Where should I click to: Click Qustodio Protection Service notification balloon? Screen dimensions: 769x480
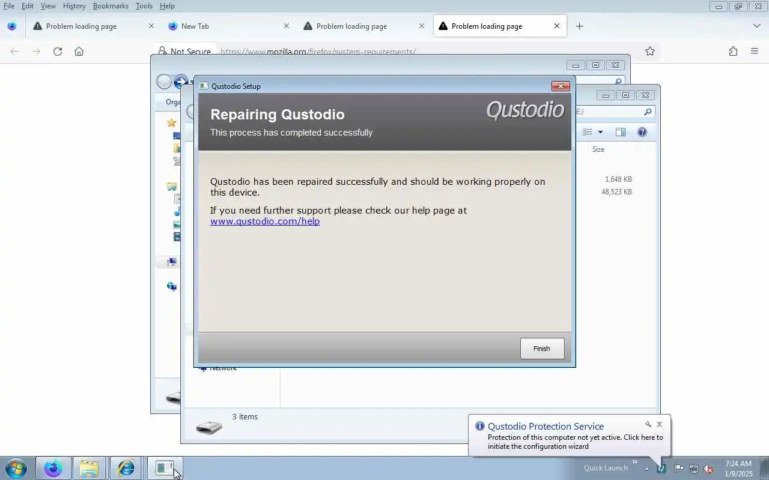(570, 436)
